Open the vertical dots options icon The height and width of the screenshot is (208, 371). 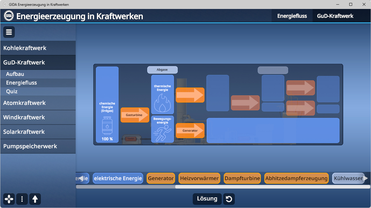click(x=22, y=199)
